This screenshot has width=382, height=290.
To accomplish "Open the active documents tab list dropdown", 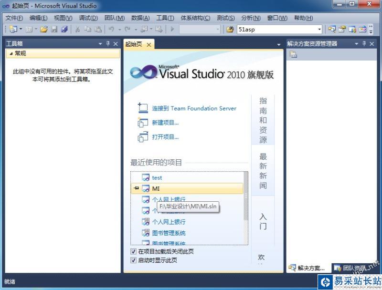I will coord(279,44).
